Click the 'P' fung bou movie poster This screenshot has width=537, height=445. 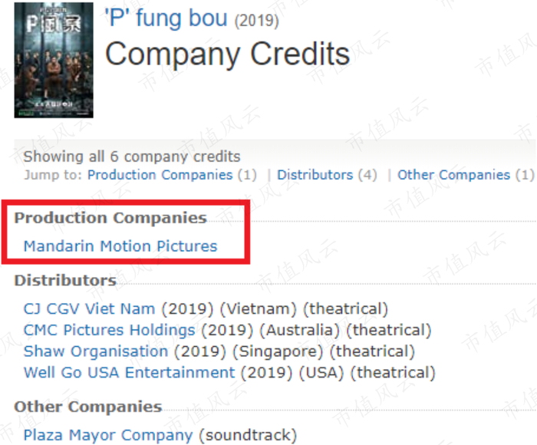(x=52, y=60)
